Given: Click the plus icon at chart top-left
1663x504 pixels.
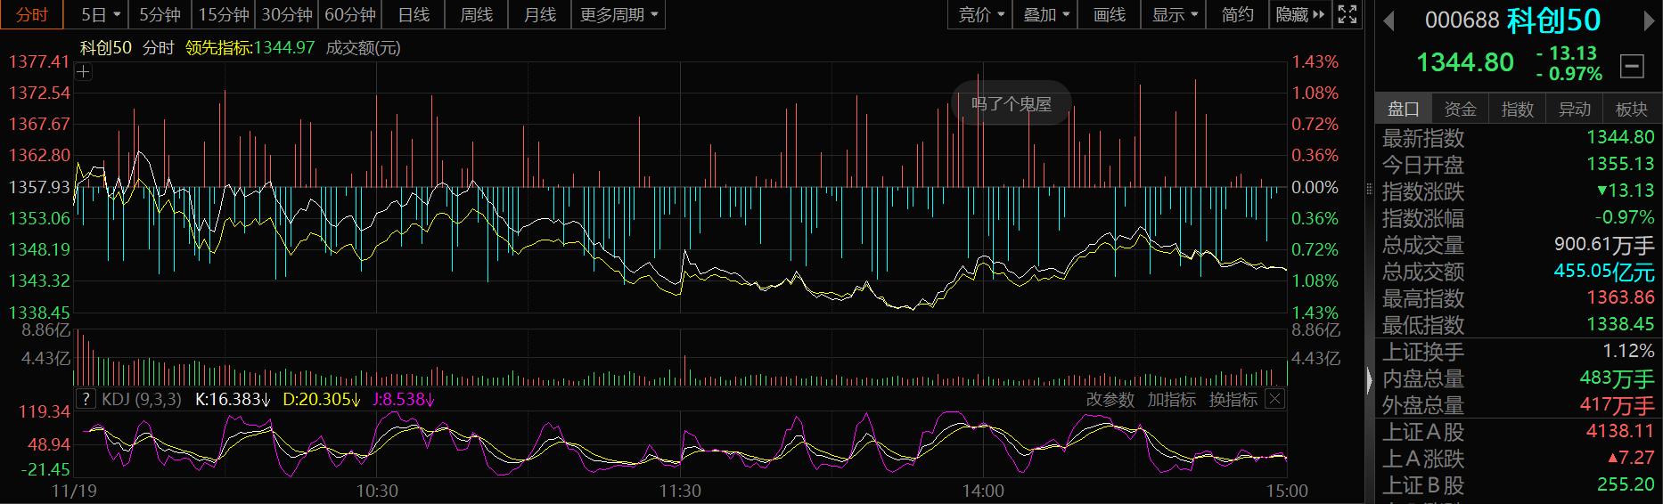Looking at the screenshot, I should point(83,72).
